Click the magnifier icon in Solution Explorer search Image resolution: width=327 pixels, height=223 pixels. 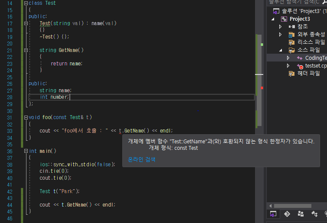[x=325, y=2]
